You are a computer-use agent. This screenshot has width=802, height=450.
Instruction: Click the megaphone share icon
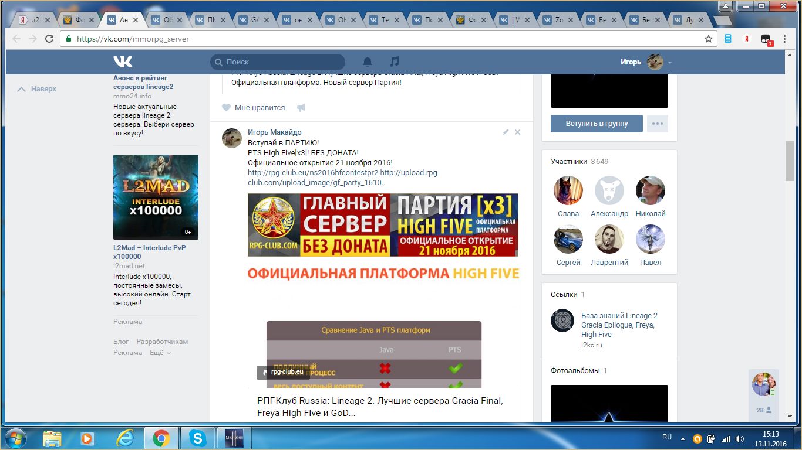pos(301,108)
